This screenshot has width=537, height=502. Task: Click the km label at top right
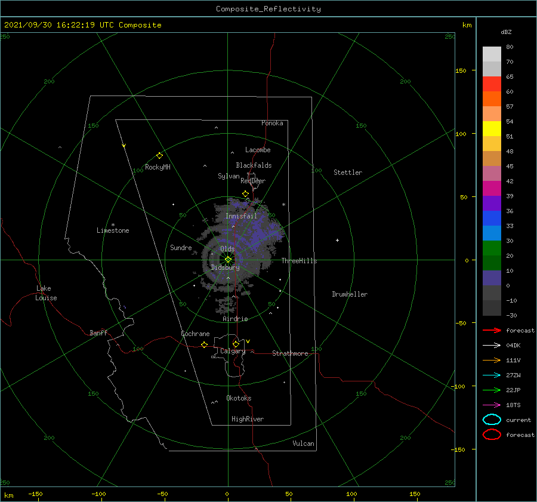(467, 25)
